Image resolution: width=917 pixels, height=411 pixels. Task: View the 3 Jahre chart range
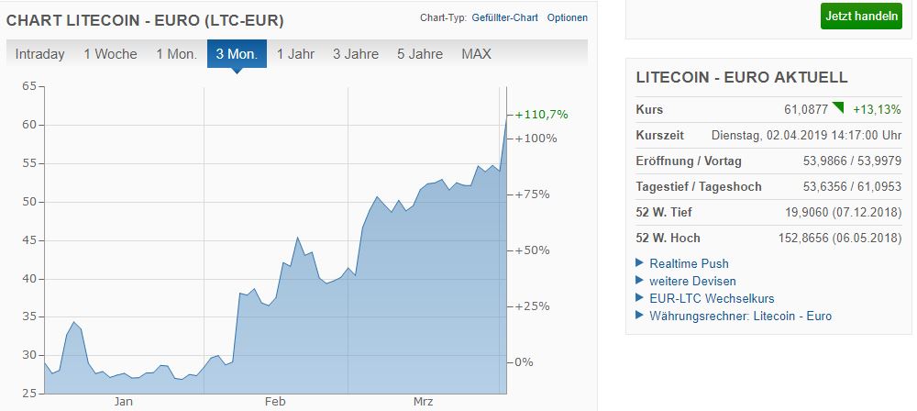(x=356, y=54)
